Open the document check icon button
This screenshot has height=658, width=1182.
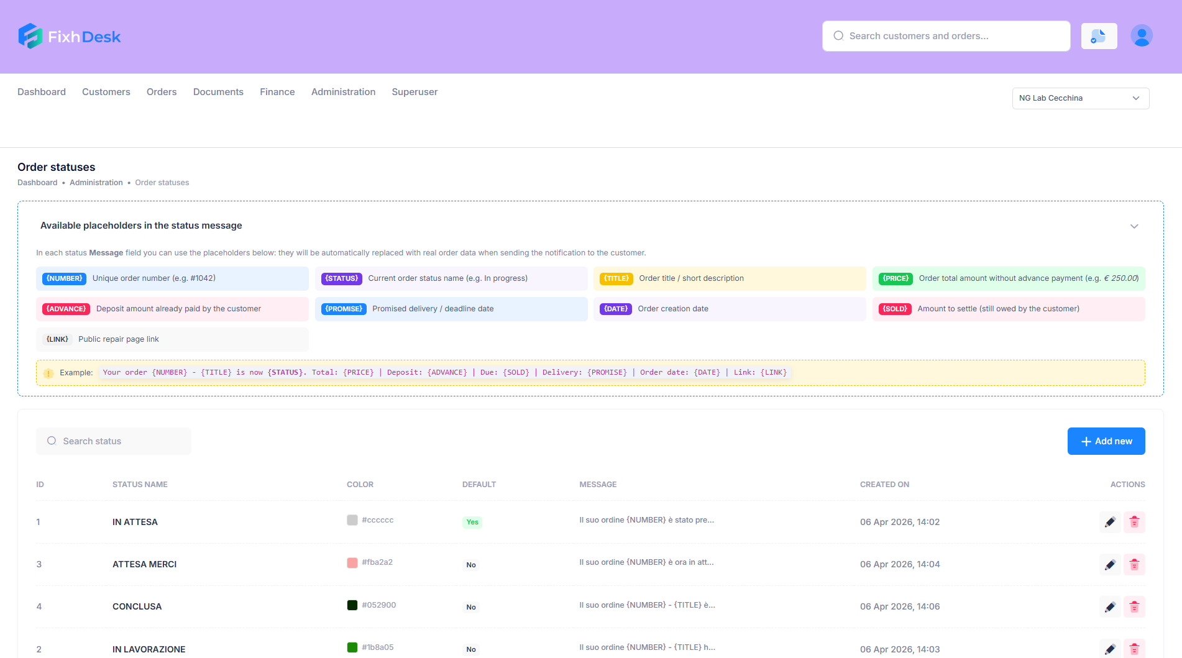1099,36
